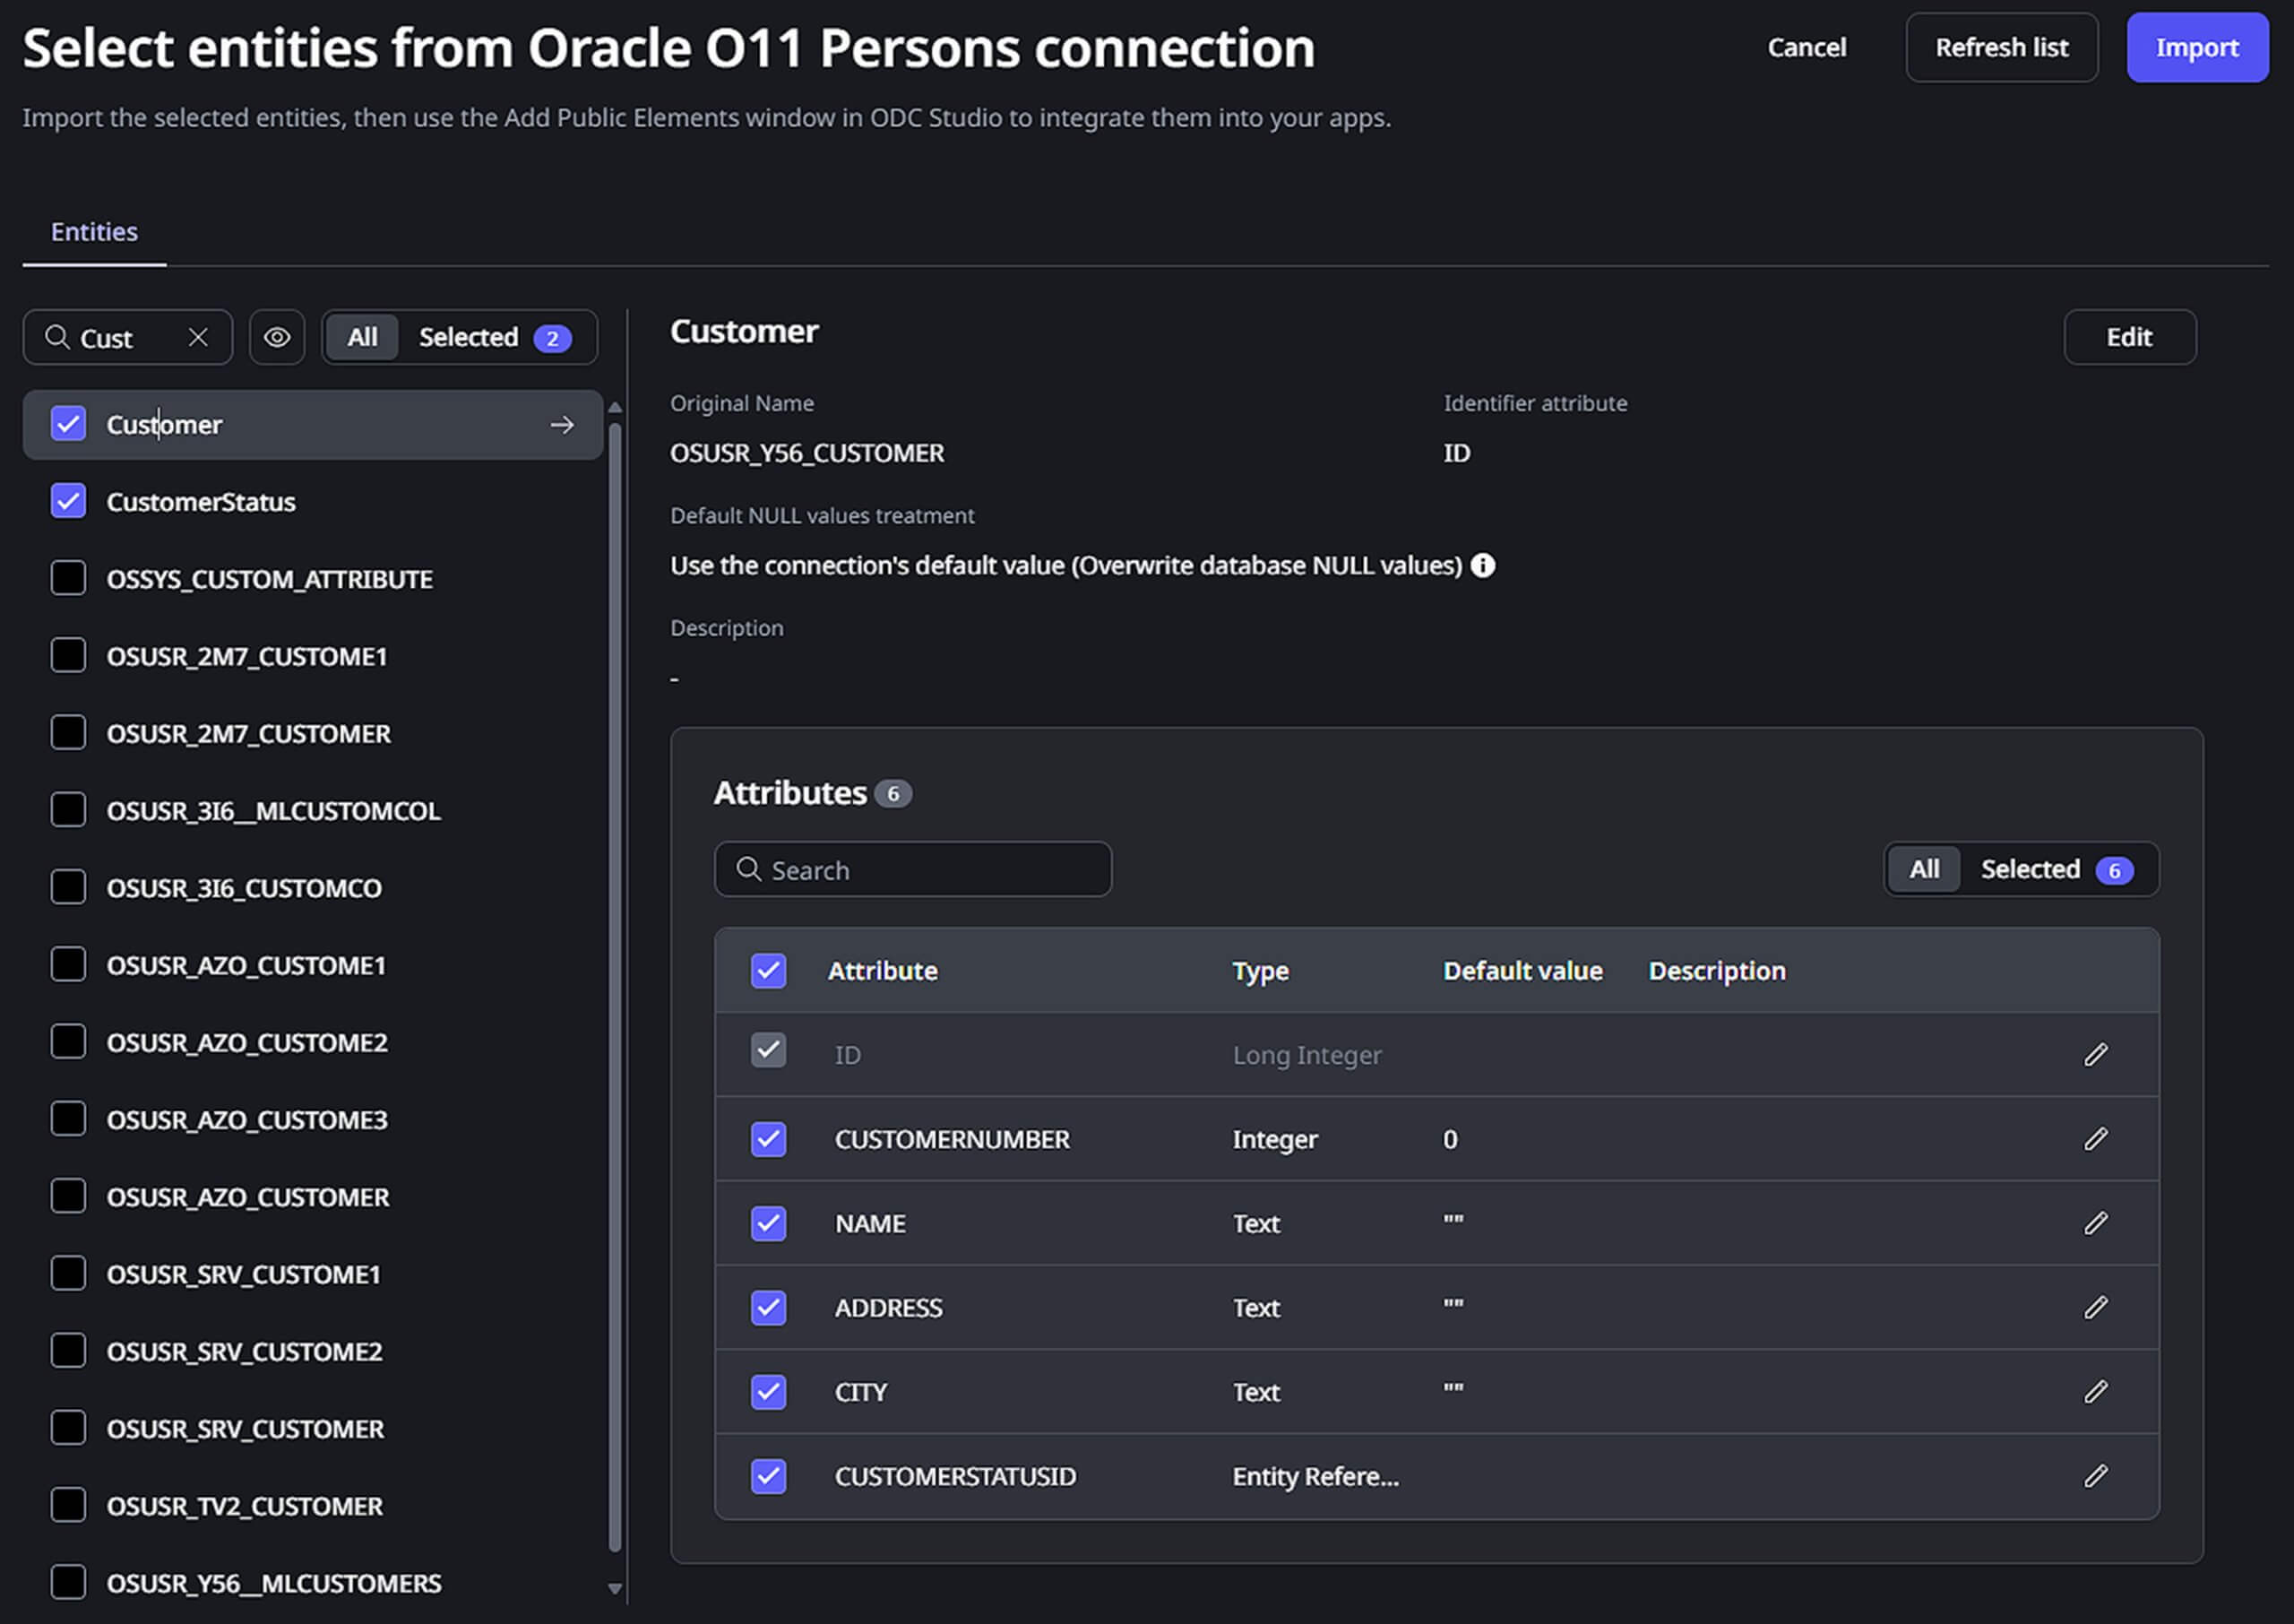This screenshot has width=2294, height=1624.
Task: Click the magnifier icon in the attributes search
Action: (748, 869)
